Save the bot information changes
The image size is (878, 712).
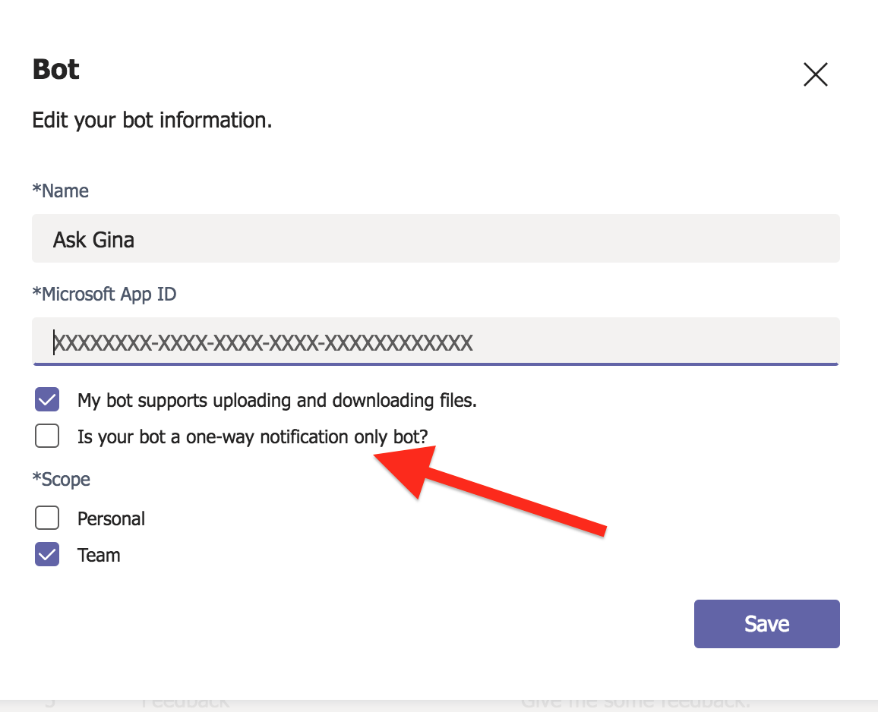[x=766, y=623]
